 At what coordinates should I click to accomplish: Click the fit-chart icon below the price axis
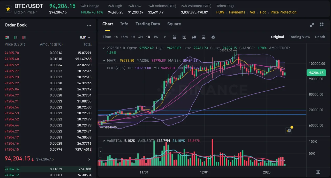tap(318, 172)
